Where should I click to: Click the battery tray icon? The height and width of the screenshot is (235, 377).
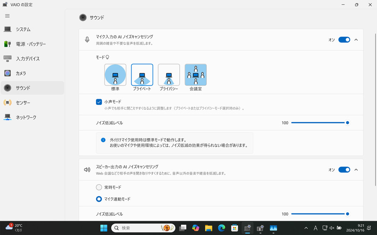coord(339,228)
